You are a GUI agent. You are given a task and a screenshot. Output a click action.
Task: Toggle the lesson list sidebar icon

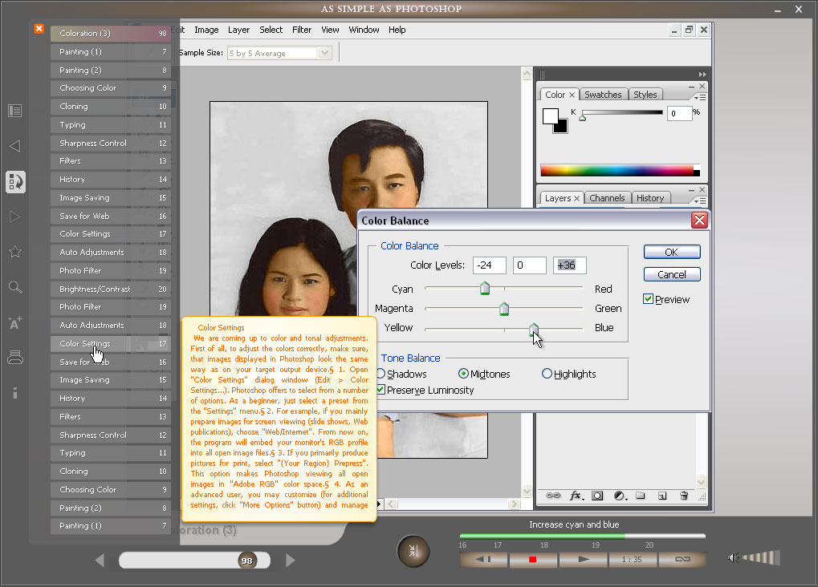pyautogui.click(x=15, y=182)
